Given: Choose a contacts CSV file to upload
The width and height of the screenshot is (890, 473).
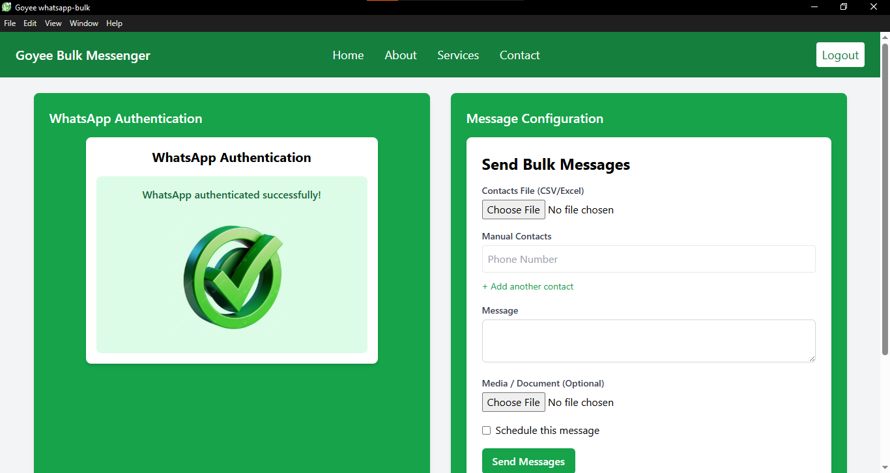Looking at the screenshot, I should pos(513,209).
